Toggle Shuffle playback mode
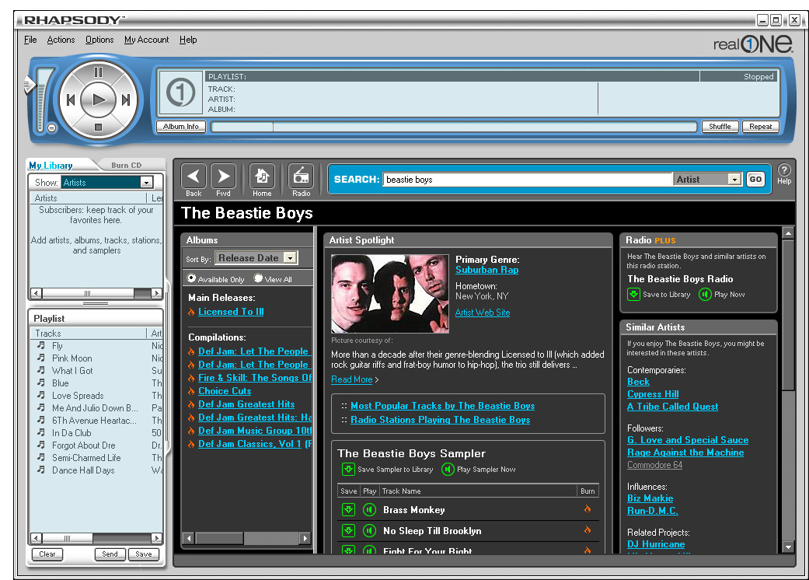 (720, 127)
